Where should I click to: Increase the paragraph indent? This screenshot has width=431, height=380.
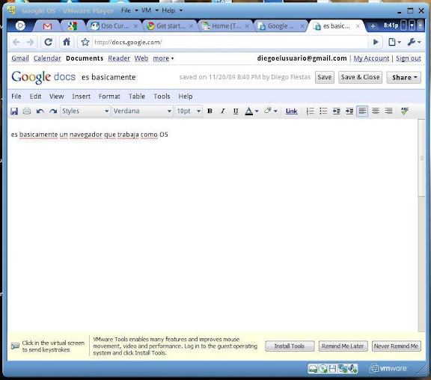pyautogui.click(x=349, y=111)
